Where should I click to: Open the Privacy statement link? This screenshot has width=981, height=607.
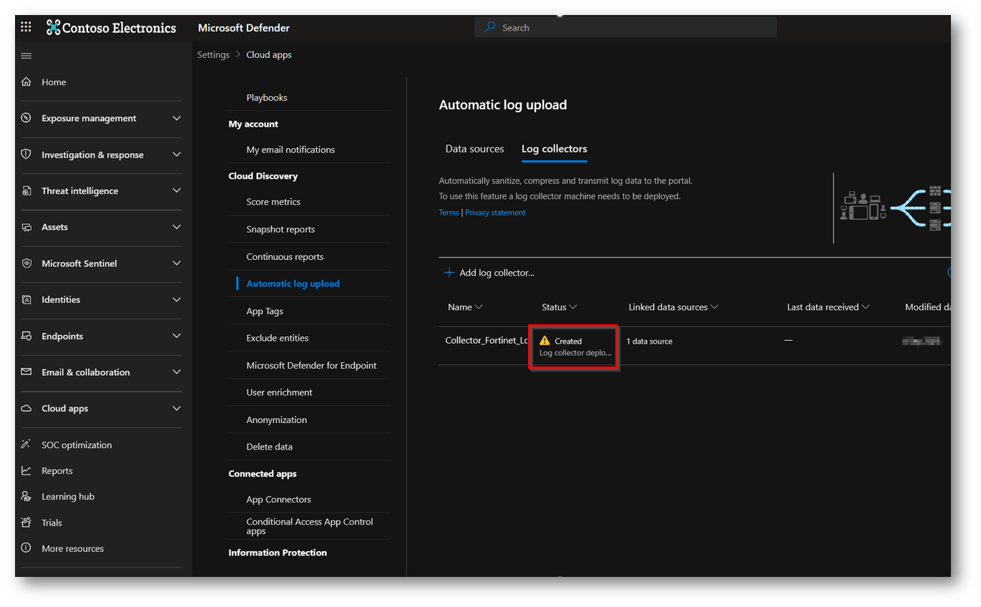pyautogui.click(x=495, y=213)
